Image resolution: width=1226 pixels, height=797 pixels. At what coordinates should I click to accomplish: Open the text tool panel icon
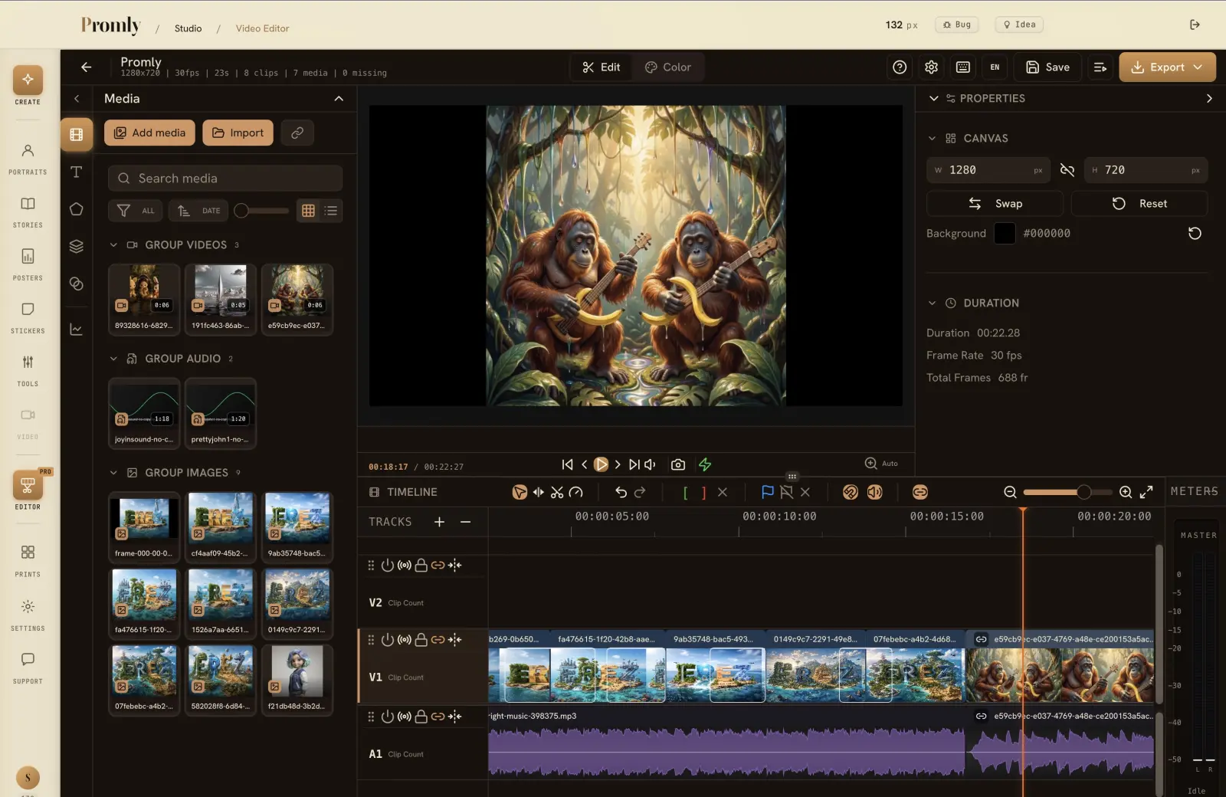tap(77, 172)
